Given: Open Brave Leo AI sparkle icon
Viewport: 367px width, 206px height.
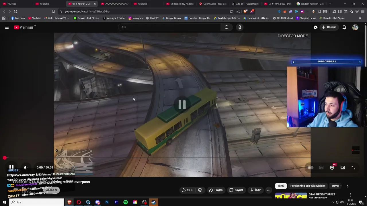Looking at the screenshot, I should tap(351, 11).
